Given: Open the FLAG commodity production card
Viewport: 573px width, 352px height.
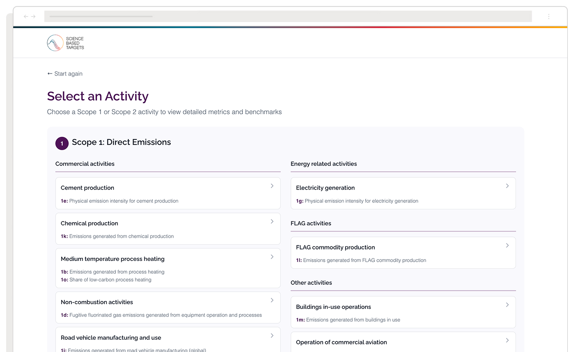Looking at the screenshot, I should click(403, 253).
